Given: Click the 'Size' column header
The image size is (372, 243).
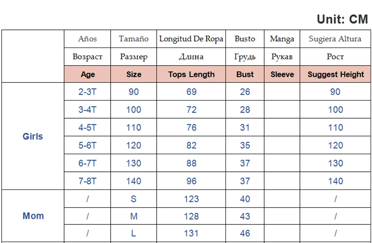Looking at the screenshot, I should (133, 74).
